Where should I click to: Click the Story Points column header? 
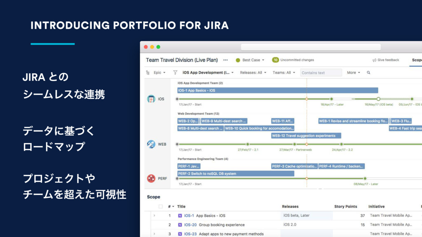click(346, 207)
